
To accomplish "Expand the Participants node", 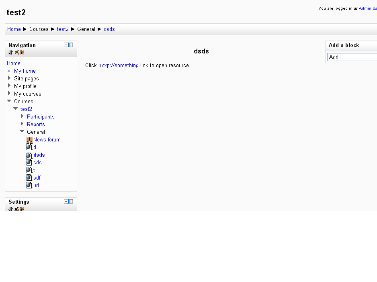I will pyautogui.click(x=22, y=116).
